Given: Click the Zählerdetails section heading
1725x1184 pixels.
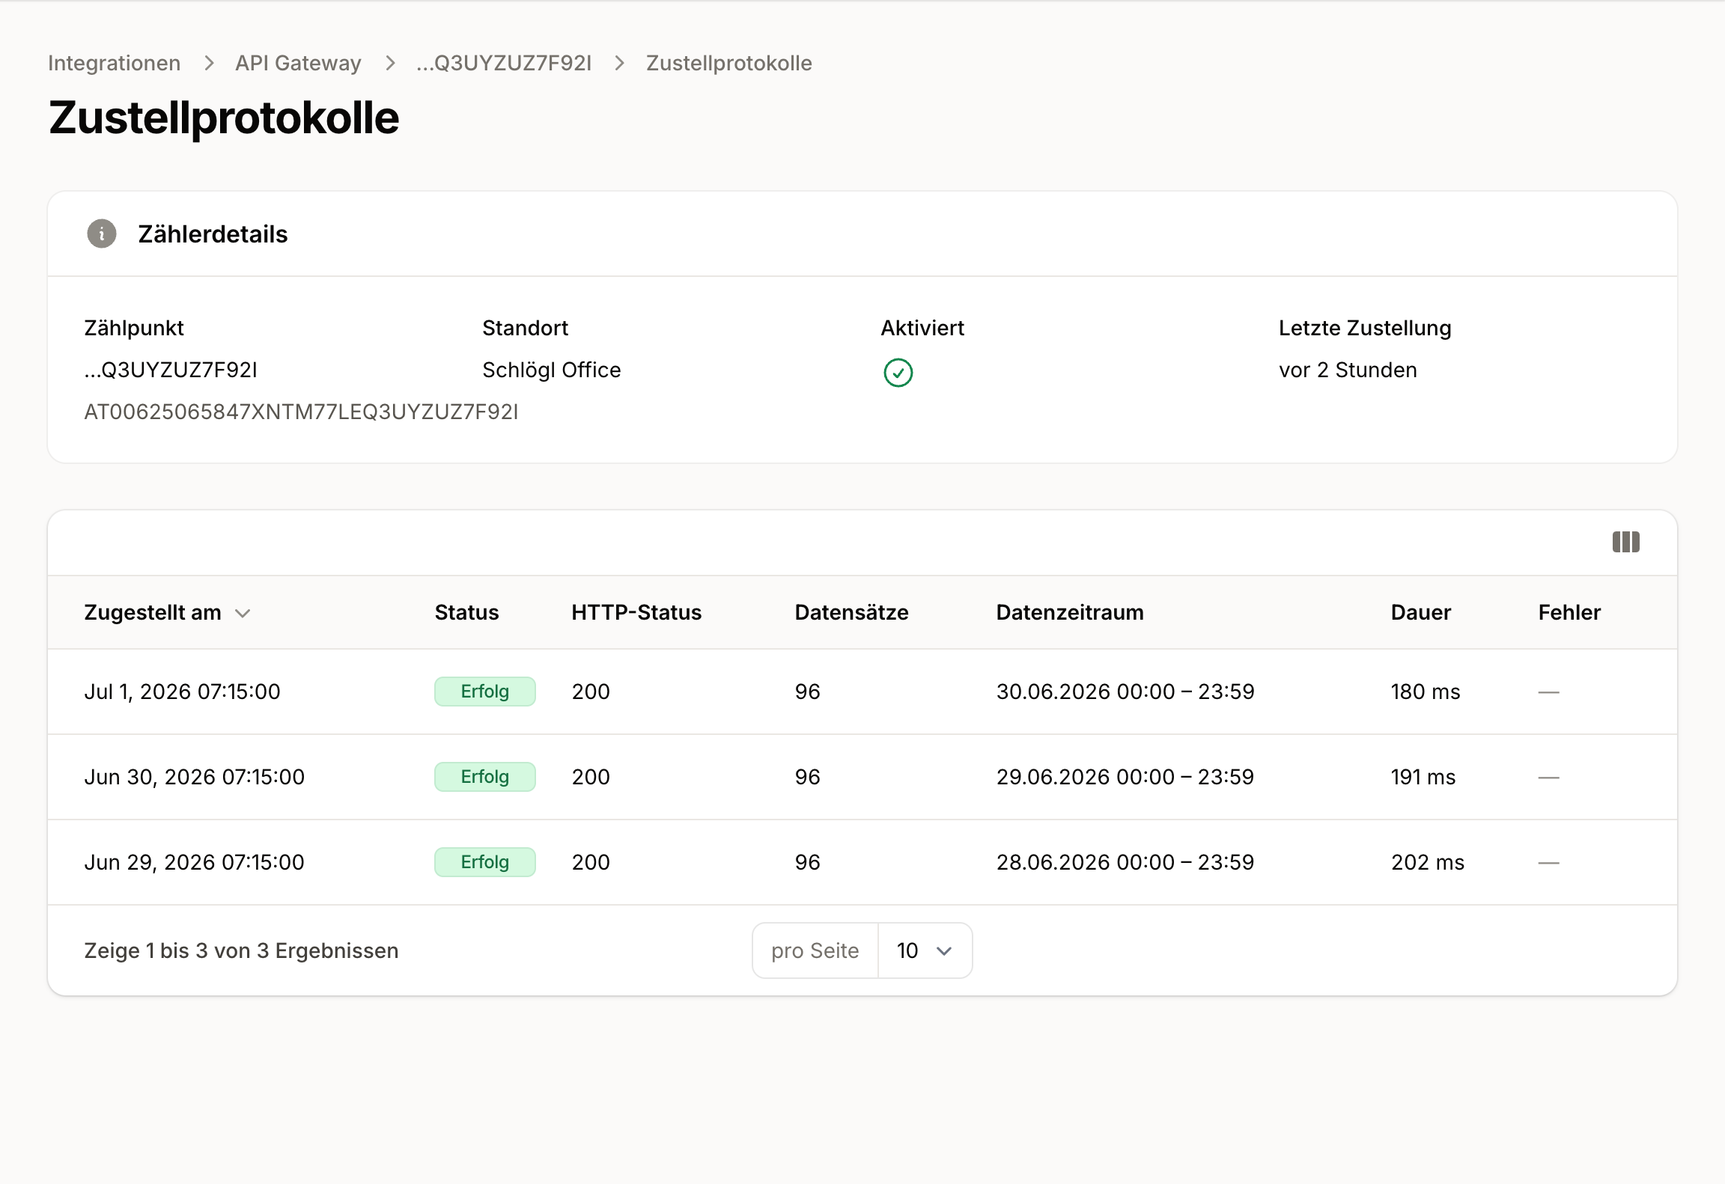Looking at the screenshot, I should [213, 234].
